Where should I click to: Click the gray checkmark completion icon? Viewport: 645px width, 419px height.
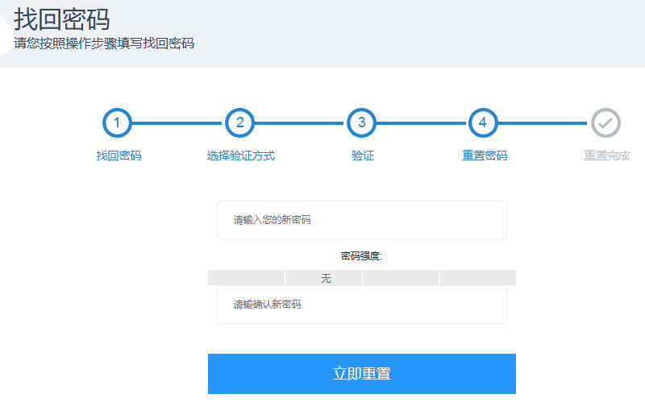[x=605, y=123]
